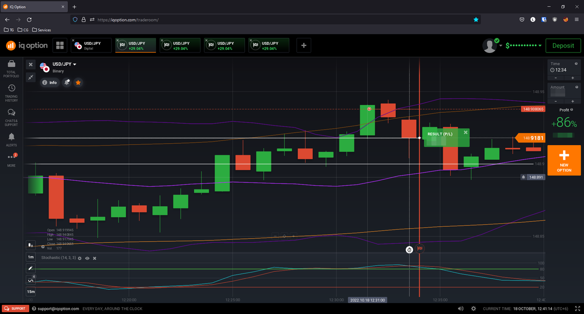Click the 148.938065 price label
This screenshot has width=584, height=314.
coord(533,109)
